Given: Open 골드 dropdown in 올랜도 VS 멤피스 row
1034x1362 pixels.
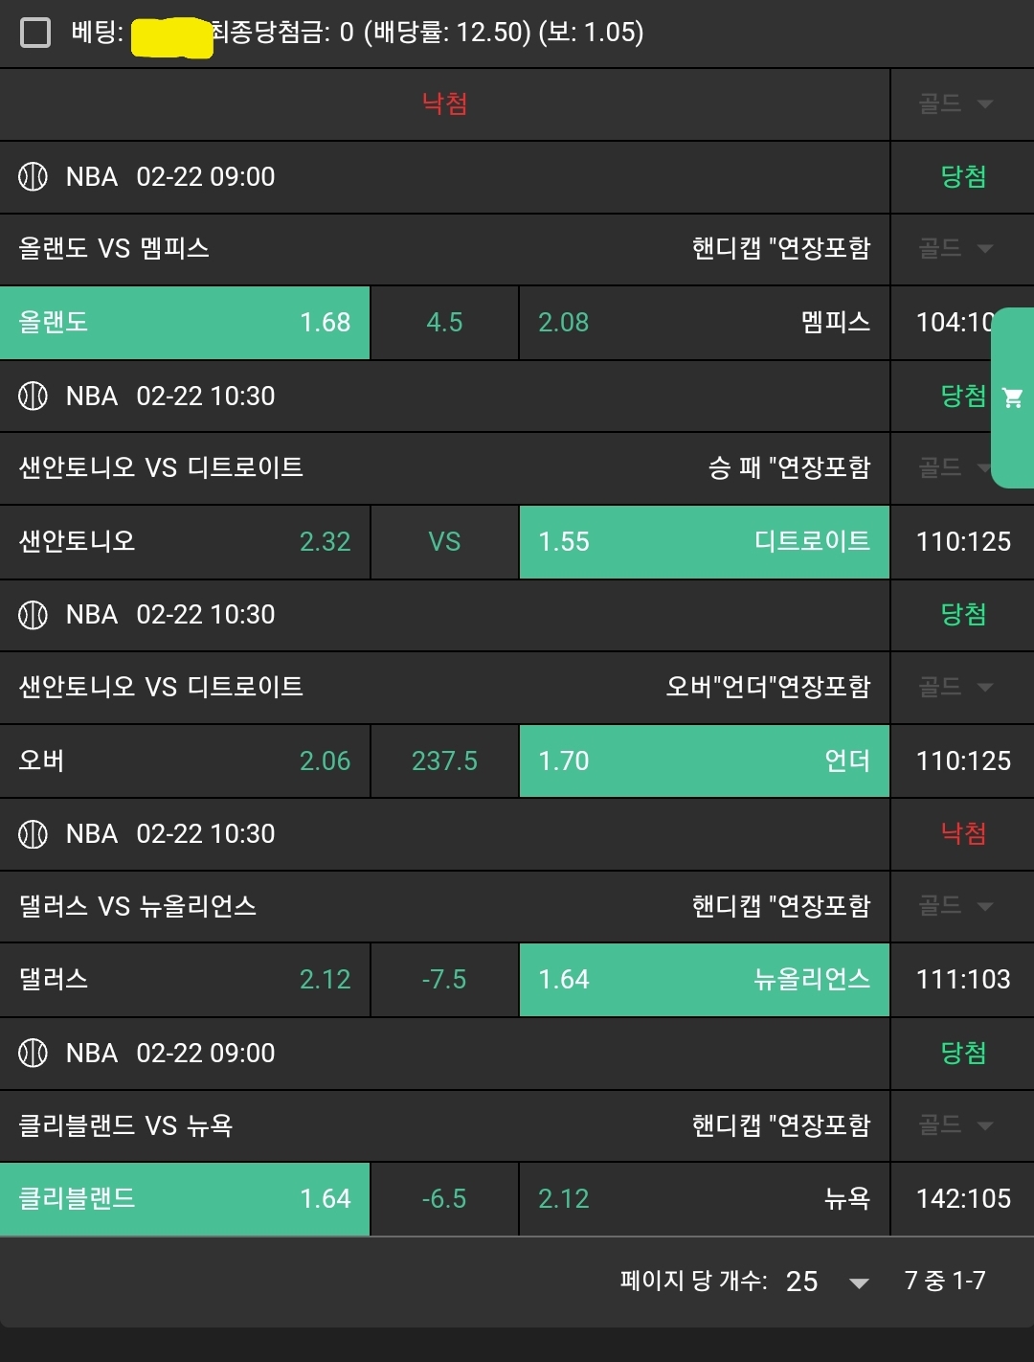Looking at the screenshot, I should 955,249.
